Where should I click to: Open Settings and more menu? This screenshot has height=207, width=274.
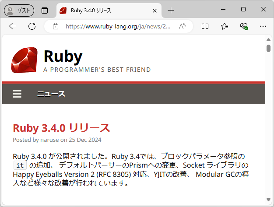pos(263,26)
